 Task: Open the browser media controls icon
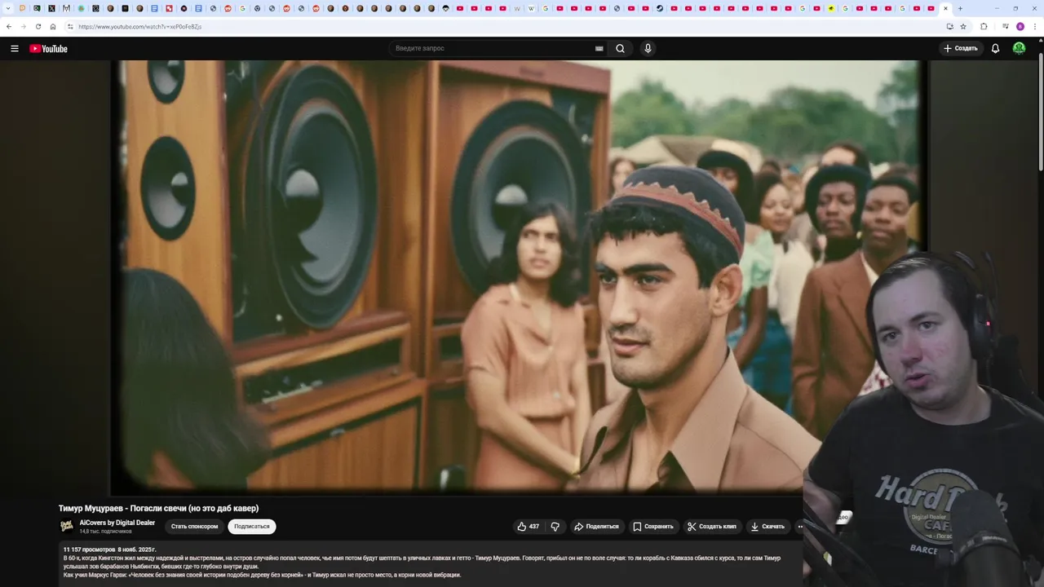(x=1005, y=26)
